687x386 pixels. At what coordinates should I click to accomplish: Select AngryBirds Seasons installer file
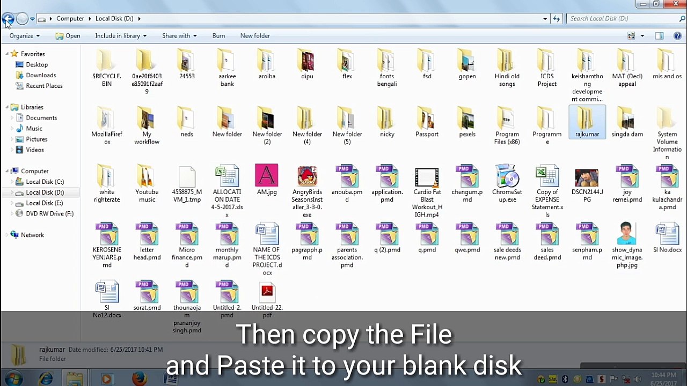(307, 191)
